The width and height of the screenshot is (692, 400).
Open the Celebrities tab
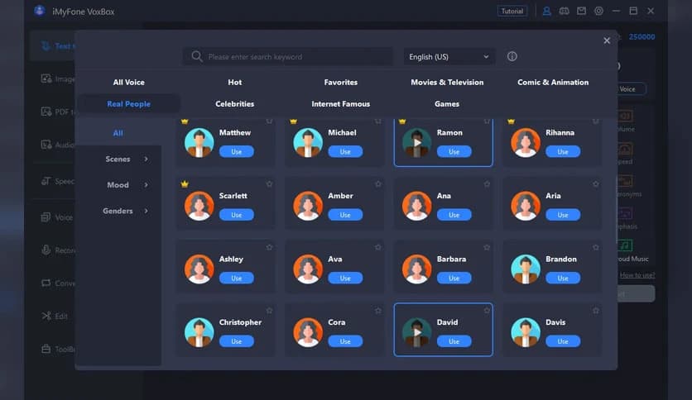(x=235, y=104)
